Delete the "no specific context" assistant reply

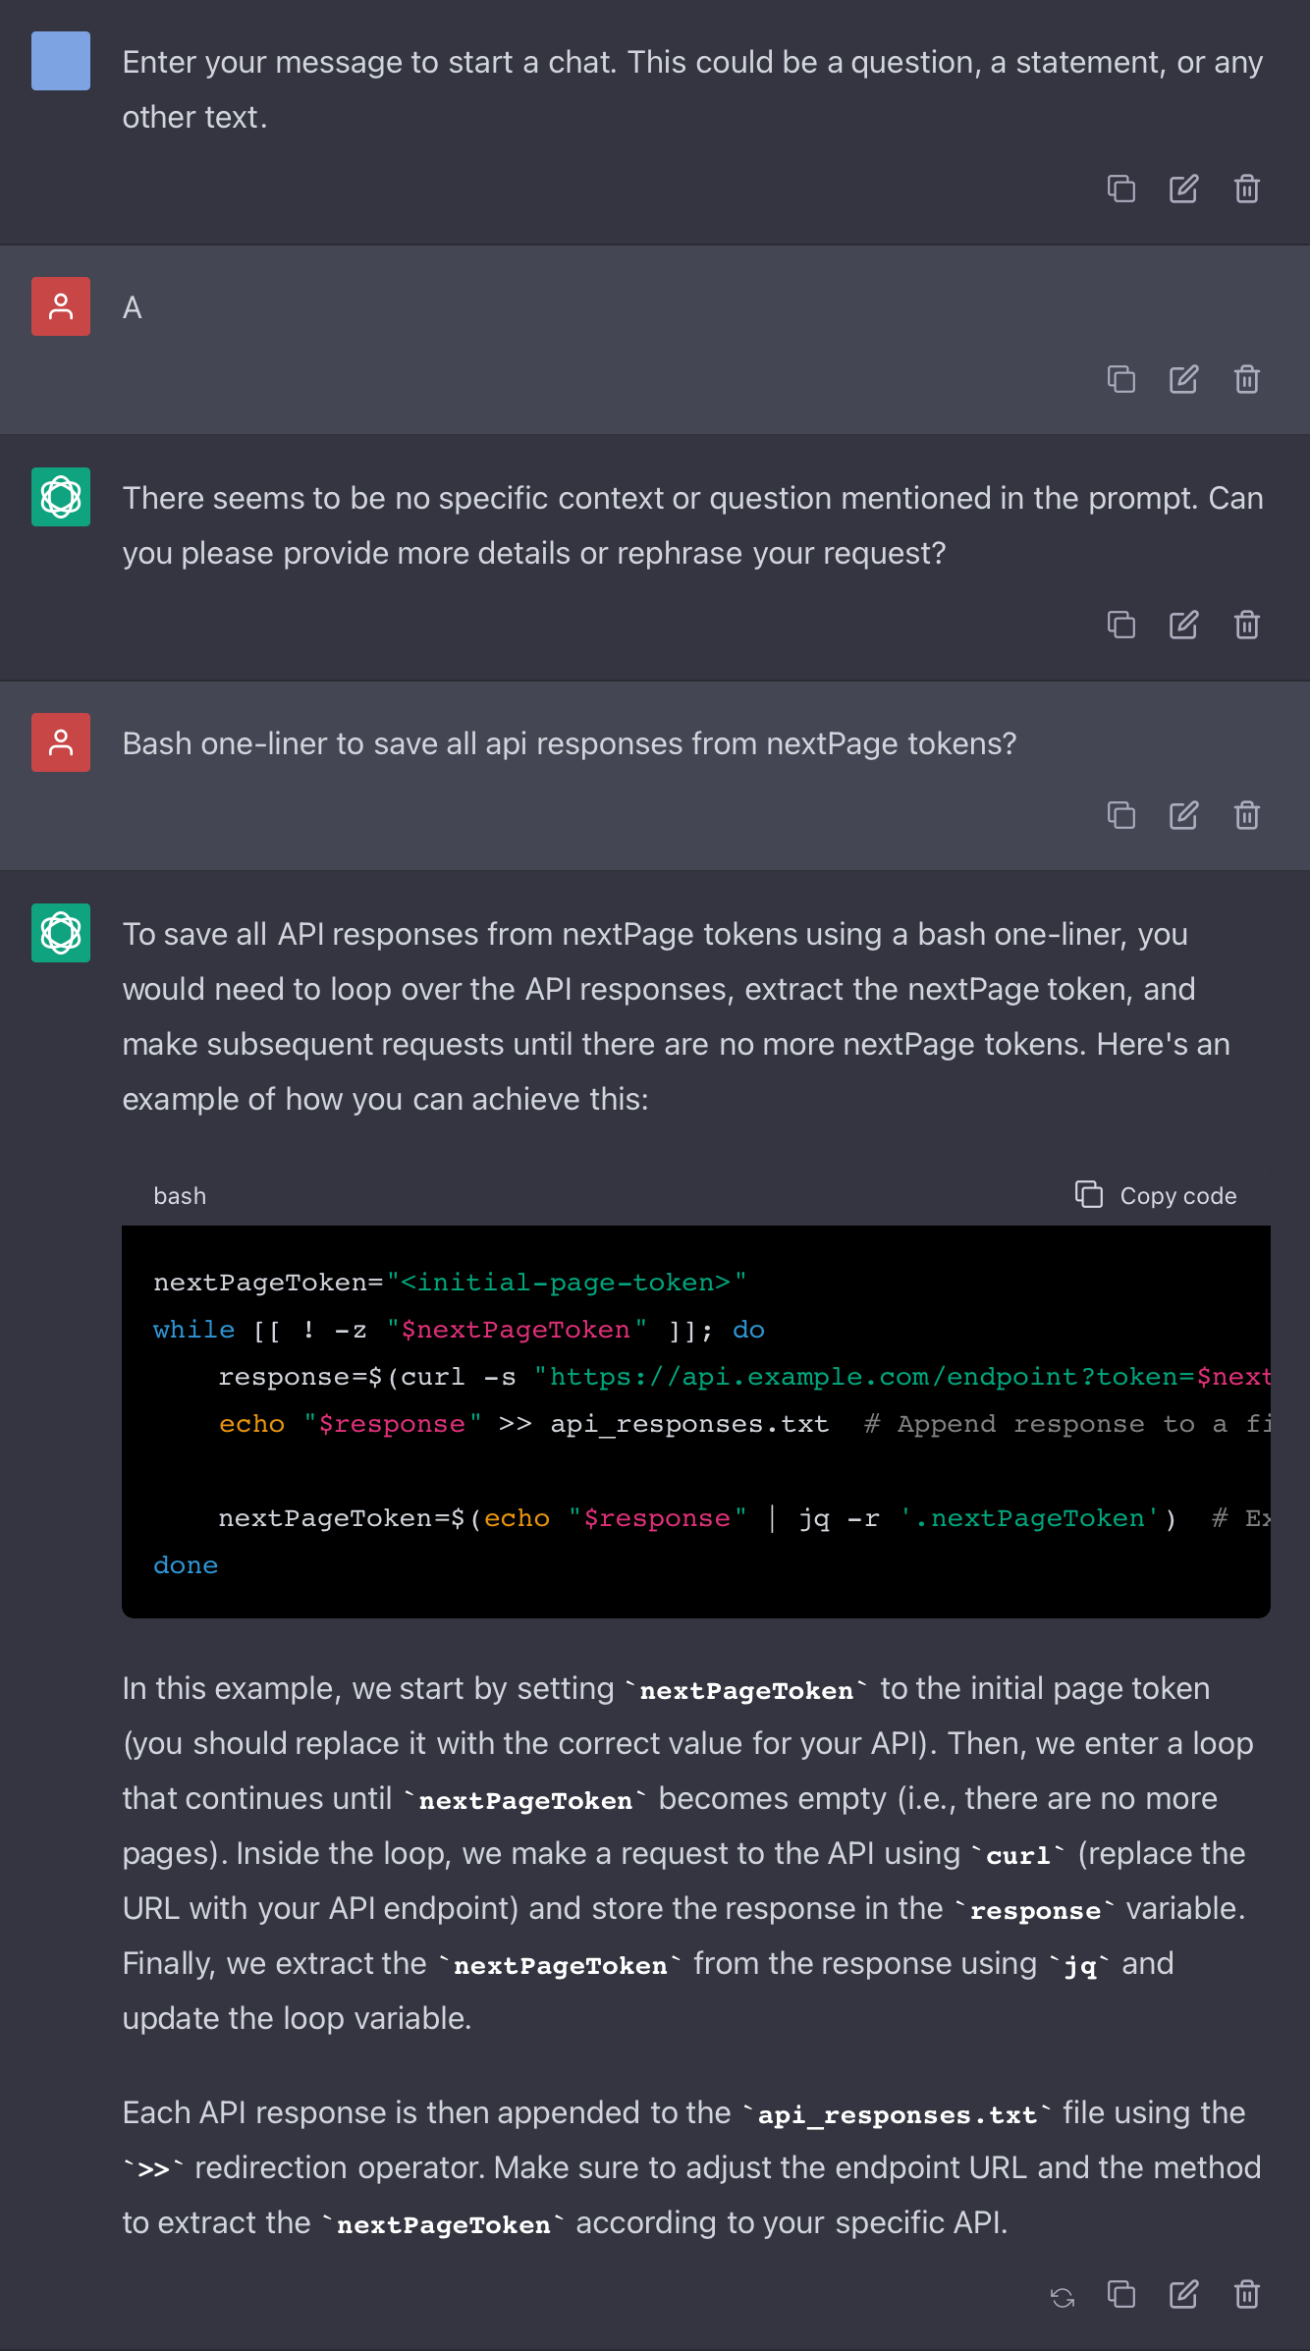(1246, 625)
